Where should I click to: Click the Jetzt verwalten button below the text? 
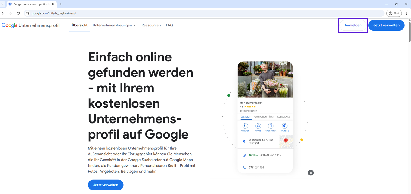[x=106, y=185]
